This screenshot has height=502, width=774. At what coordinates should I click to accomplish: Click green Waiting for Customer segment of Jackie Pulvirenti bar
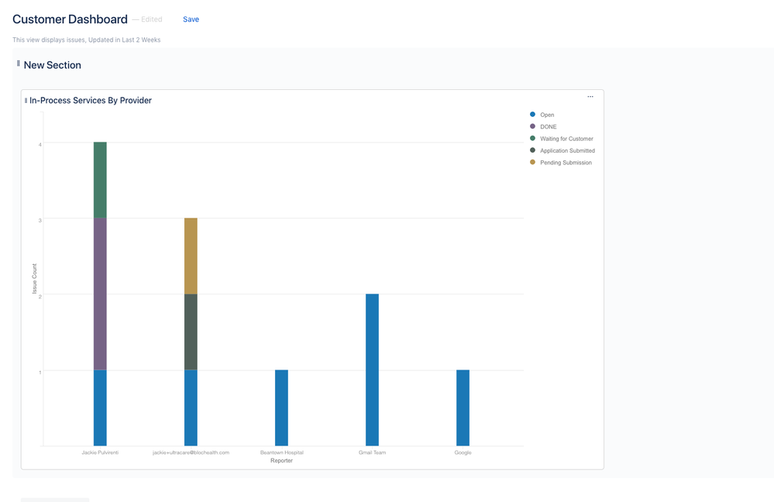click(x=100, y=181)
